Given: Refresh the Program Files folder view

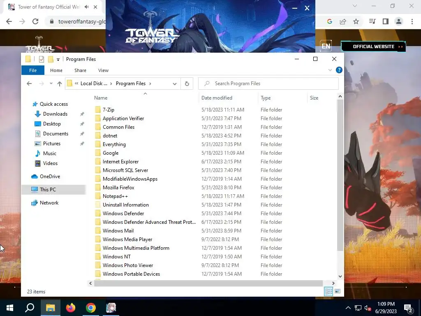Looking at the screenshot, I should point(187,84).
